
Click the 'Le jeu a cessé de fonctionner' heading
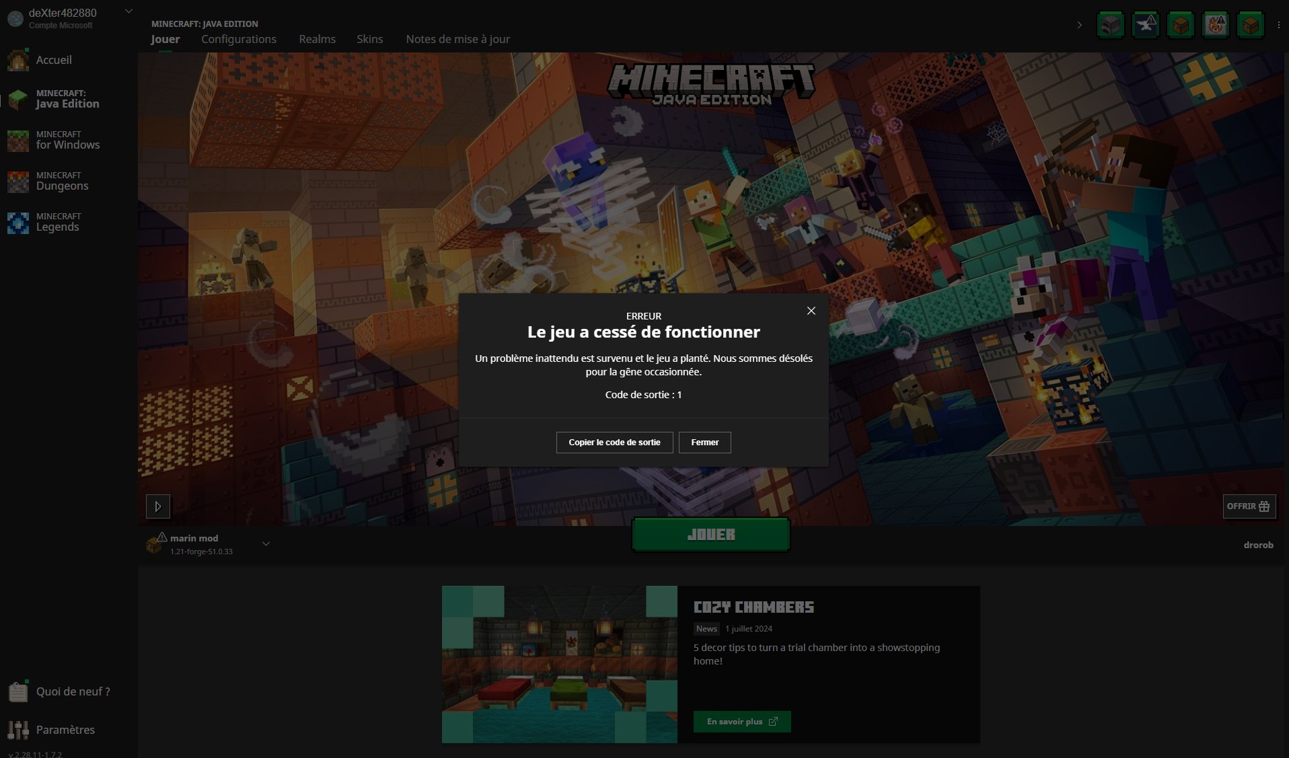[644, 332]
